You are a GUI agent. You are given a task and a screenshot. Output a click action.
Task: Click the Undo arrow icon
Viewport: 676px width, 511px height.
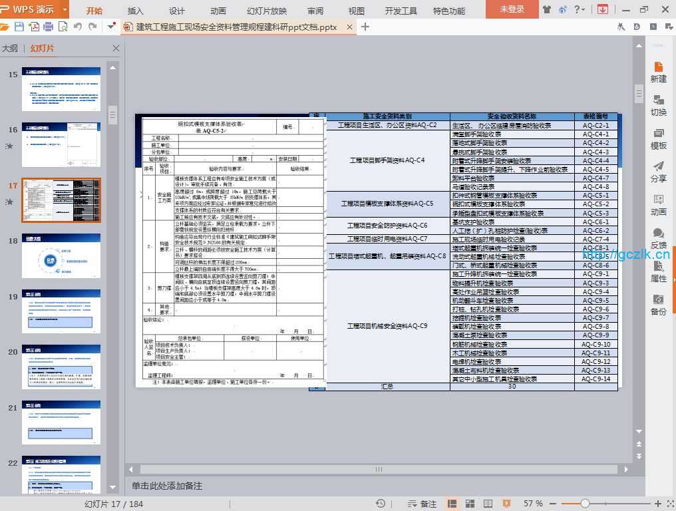tap(77, 27)
